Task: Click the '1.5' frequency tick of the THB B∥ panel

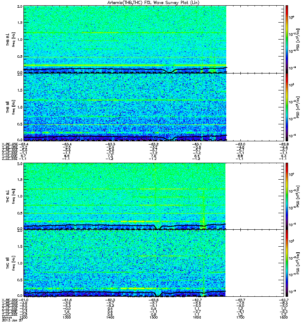Action: [20, 90]
